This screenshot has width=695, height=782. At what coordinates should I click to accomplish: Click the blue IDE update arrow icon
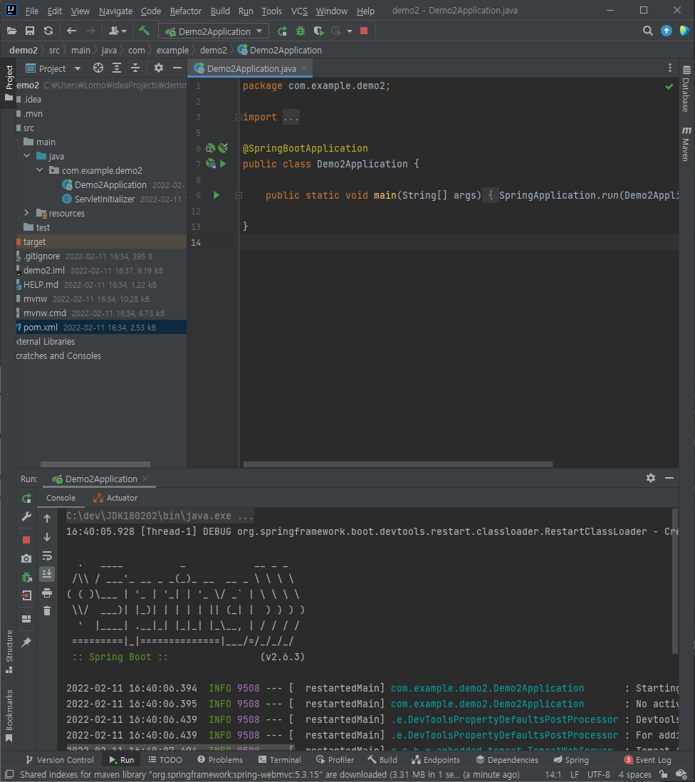pyautogui.click(x=666, y=31)
